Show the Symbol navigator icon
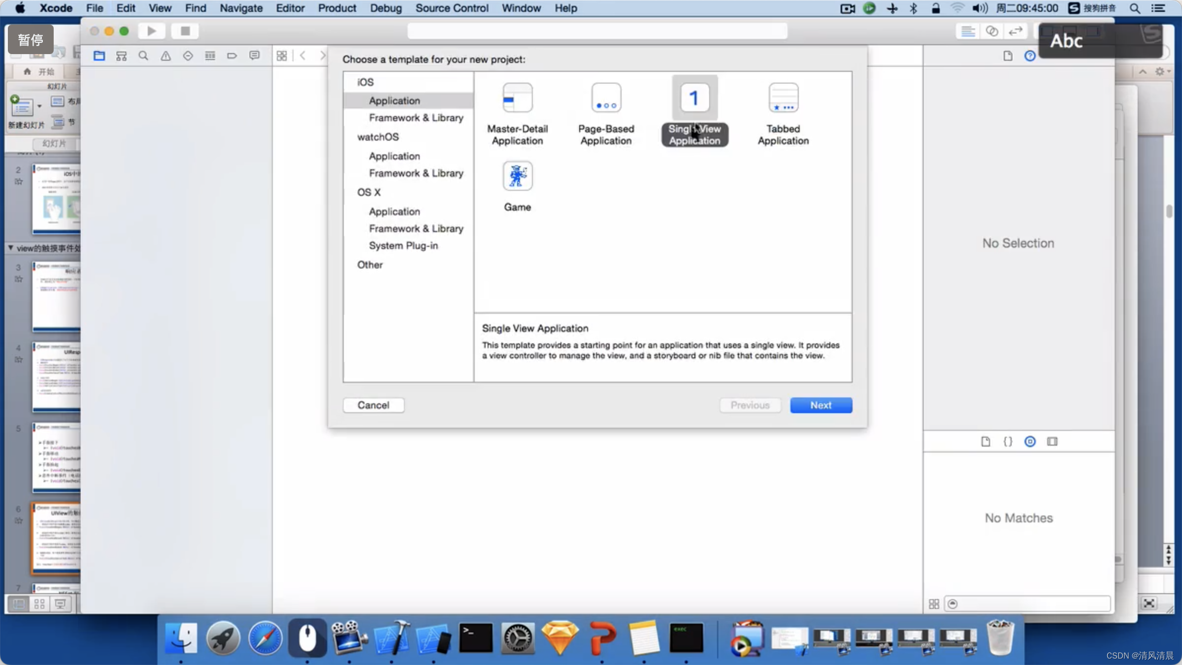 coord(121,56)
